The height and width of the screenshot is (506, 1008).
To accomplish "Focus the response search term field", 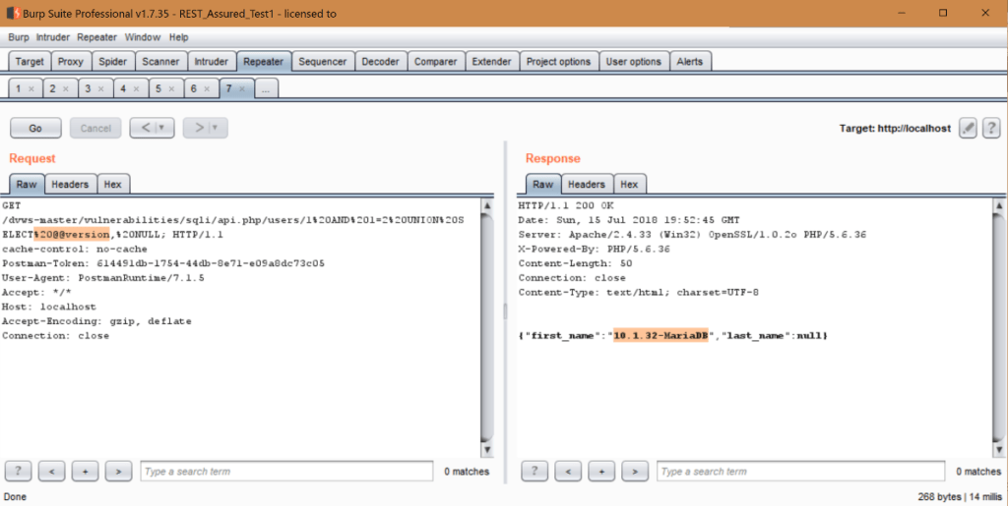I will click(800, 472).
